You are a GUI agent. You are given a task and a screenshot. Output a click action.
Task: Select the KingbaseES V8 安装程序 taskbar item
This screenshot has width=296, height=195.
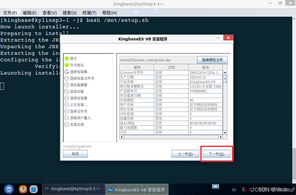(x=137, y=189)
